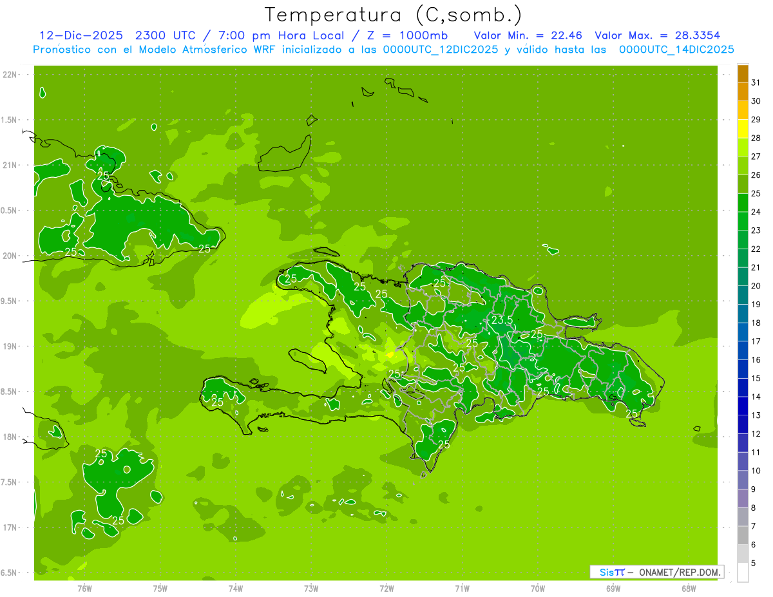Click the "76W" longitude axis label

[84, 589]
